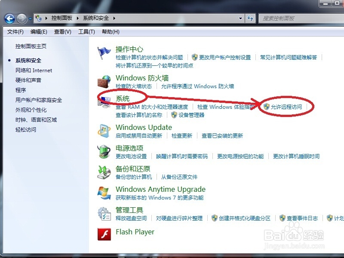Click inside the 搜索控制面板 search box

pos(299,18)
